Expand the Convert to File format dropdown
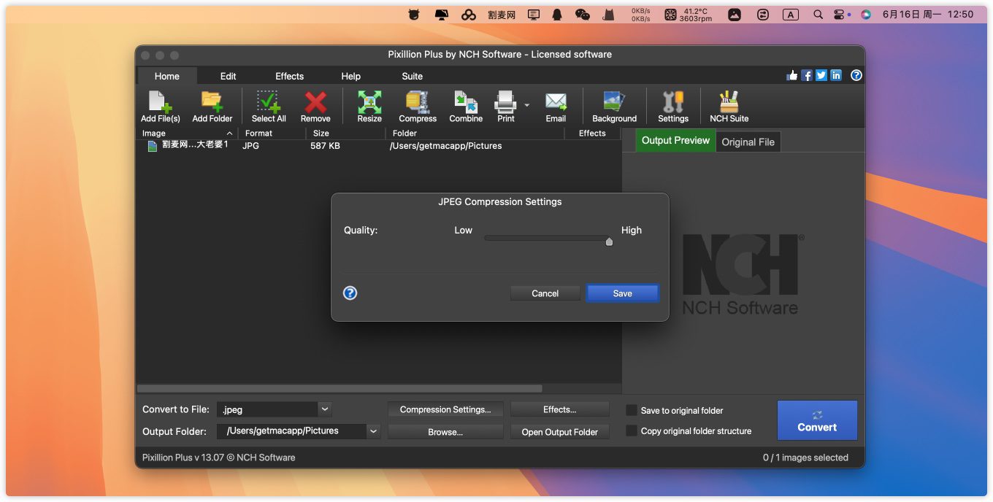Screen dimensions: 993x502 (x=325, y=409)
